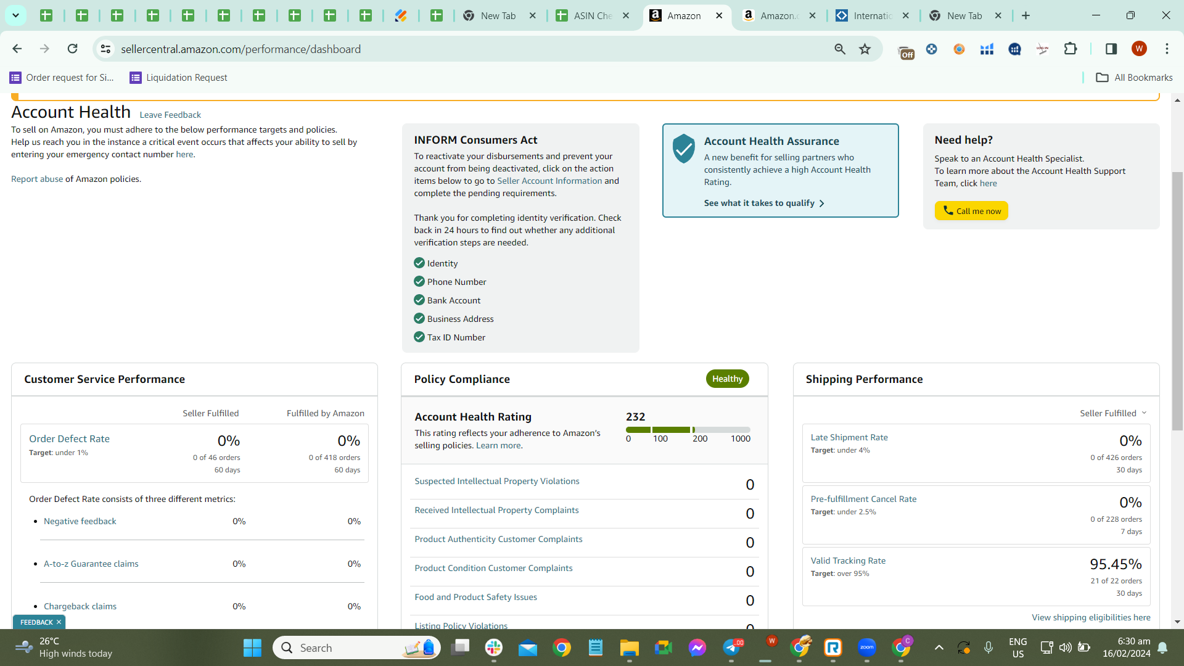Screen dimensions: 1184x666
Task: Open the zoom magnifier in the address bar
Action: pos(840,49)
